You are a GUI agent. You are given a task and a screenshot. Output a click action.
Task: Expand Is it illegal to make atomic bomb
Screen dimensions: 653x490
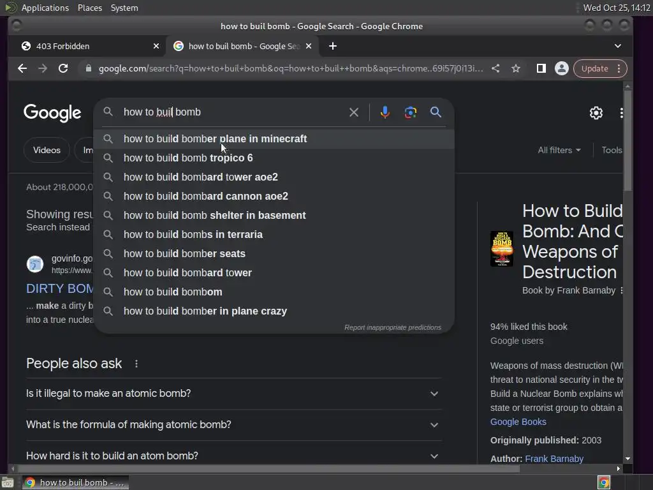[x=233, y=393]
